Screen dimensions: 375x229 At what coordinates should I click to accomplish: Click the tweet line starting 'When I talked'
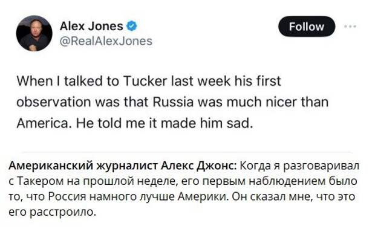pyautogui.click(x=149, y=81)
